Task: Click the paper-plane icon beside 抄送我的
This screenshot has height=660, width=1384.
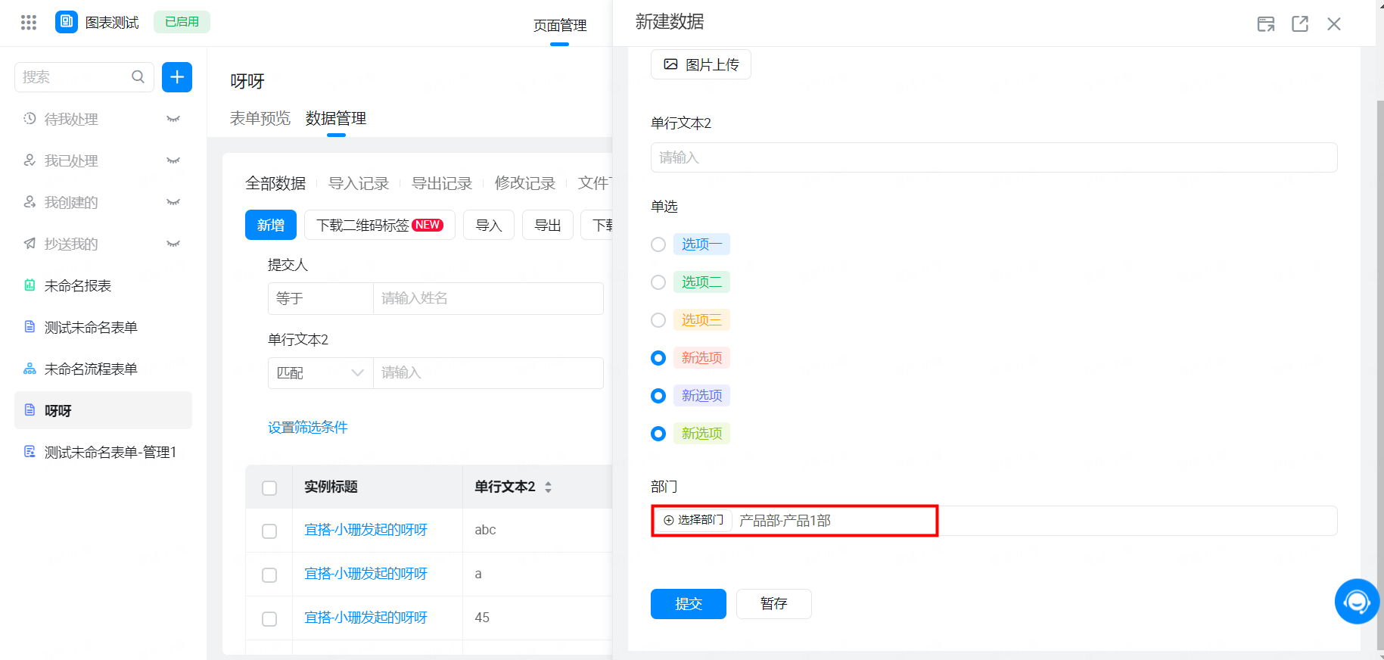Action: [30, 243]
